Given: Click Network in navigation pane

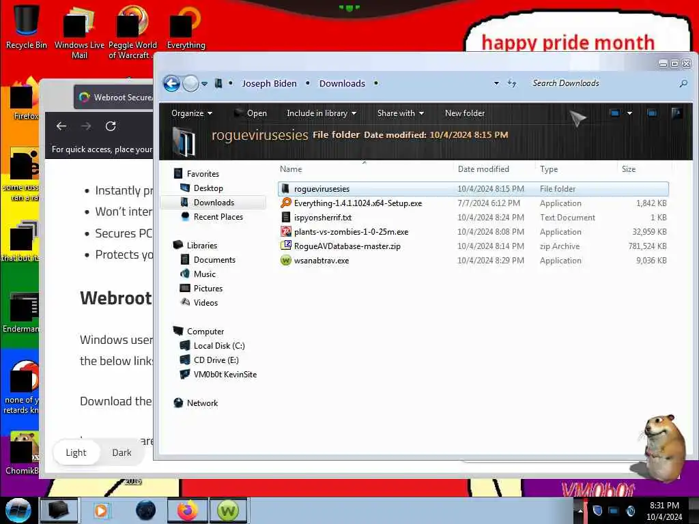Looking at the screenshot, I should 202,403.
